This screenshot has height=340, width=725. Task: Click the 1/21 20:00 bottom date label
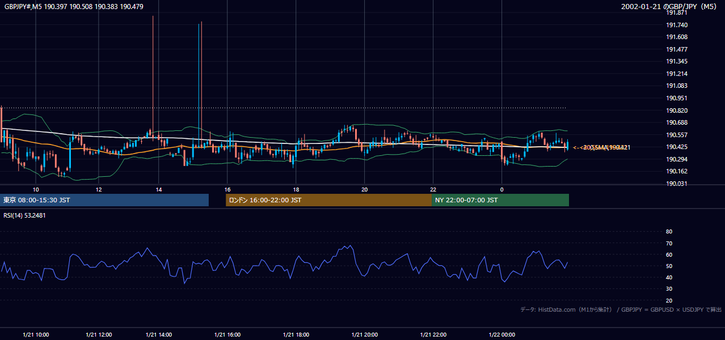click(x=365, y=334)
